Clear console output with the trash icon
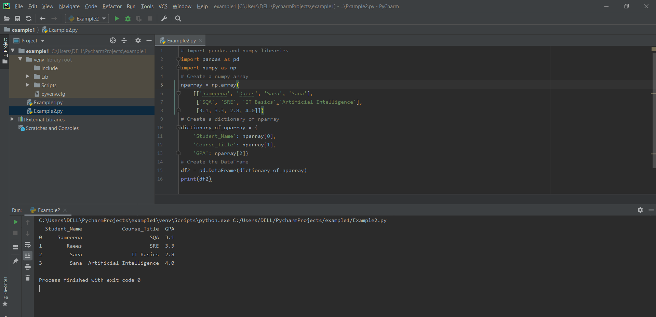 pyautogui.click(x=28, y=278)
